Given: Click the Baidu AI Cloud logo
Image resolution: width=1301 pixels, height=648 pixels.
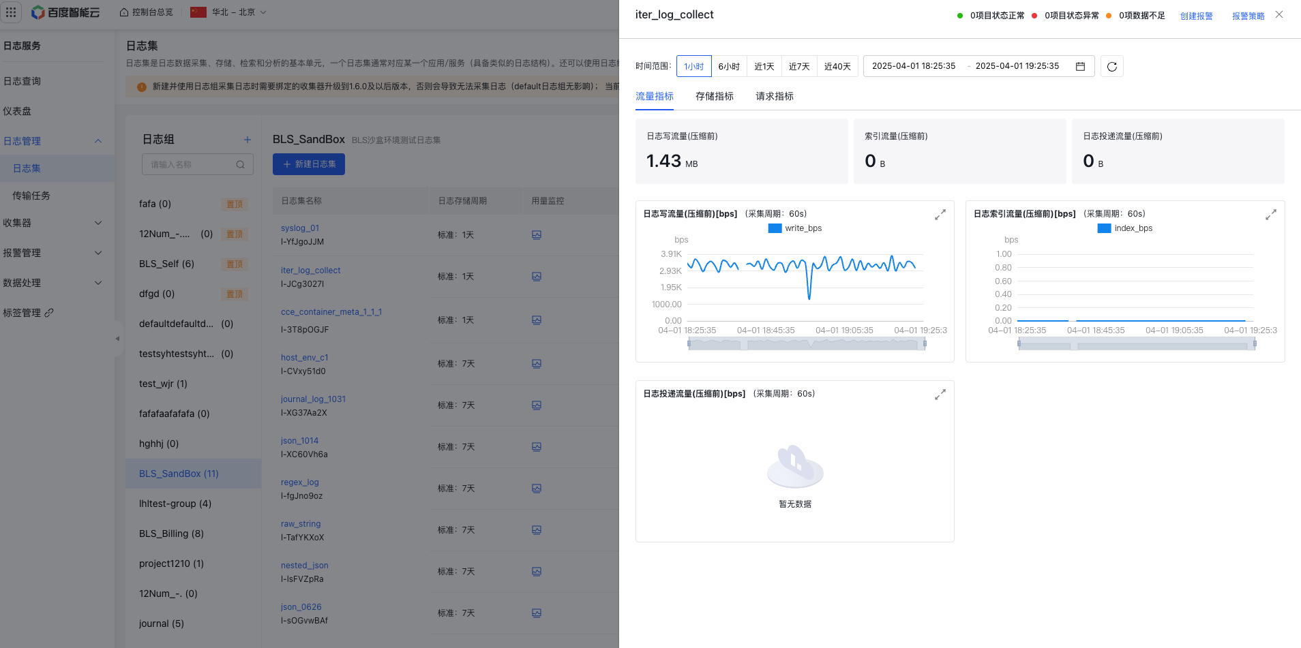Looking at the screenshot, I should click(x=66, y=12).
